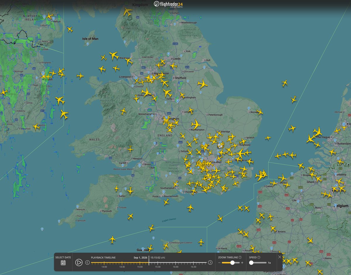351x275 pixels.
Task: Select the aircraft east of Cherbourg-en-Cotentin
Action: click(201, 242)
